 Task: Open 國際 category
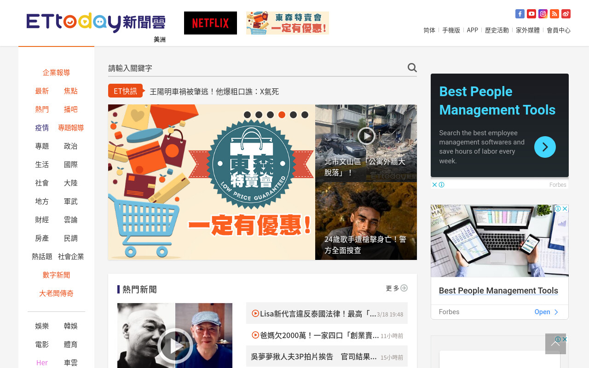click(71, 164)
